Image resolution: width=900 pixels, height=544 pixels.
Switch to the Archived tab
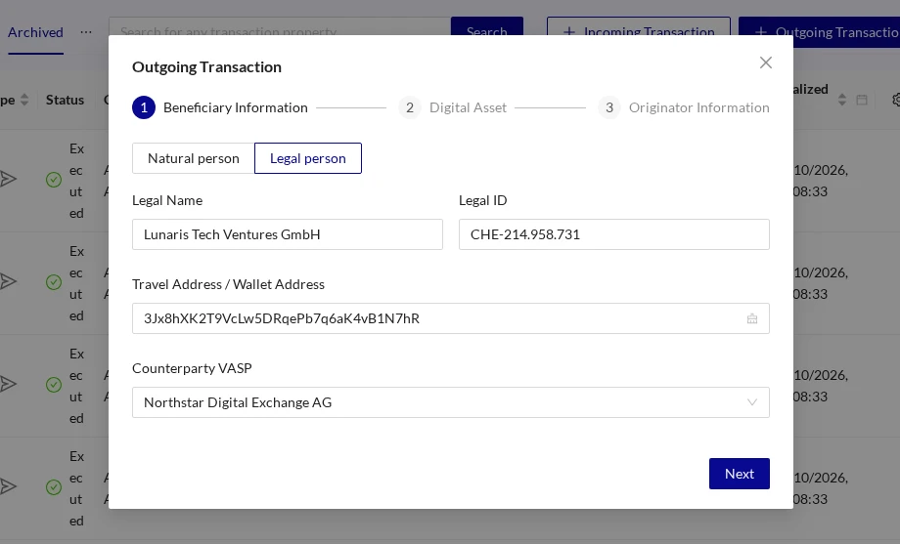[x=35, y=32]
